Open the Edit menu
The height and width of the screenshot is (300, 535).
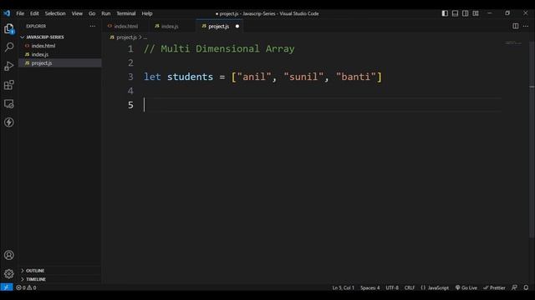pos(34,13)
